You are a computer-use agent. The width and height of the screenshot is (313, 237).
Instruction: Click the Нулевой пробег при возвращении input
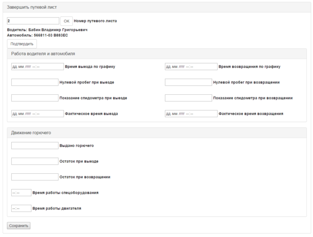click(x=188, y=82)
